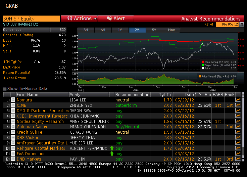Click Return Potential value 36.50%
The image size is (247, 177).
pyautogui.click(x=60, y=73)
